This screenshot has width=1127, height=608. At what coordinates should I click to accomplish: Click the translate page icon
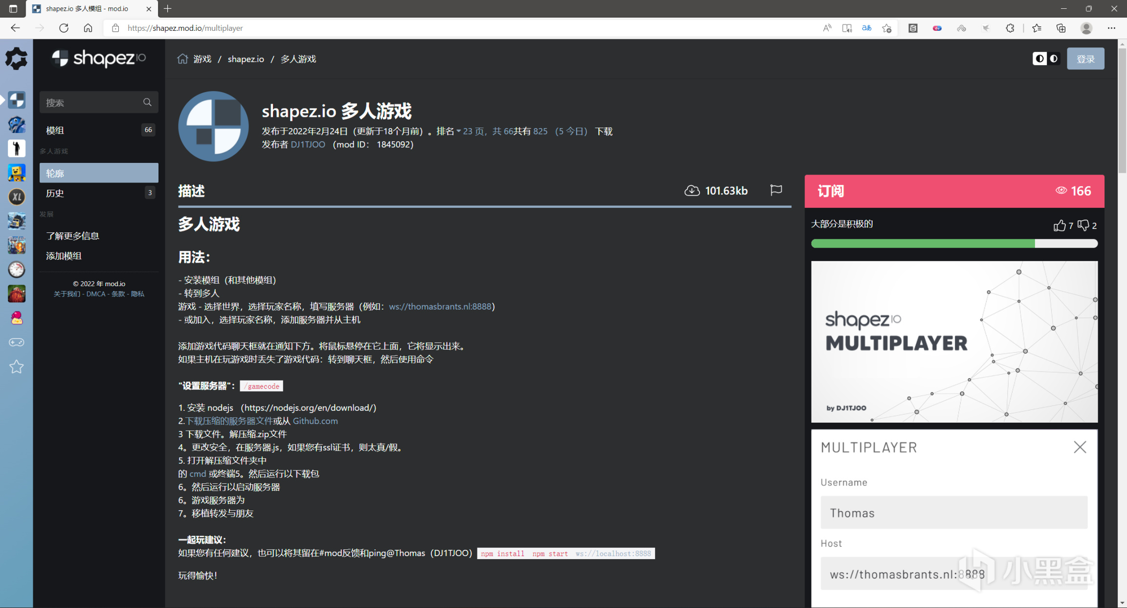(x=867, y=28)
